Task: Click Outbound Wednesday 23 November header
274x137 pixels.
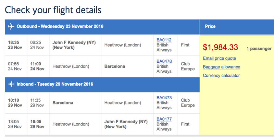Action: [x=102, y=27]
